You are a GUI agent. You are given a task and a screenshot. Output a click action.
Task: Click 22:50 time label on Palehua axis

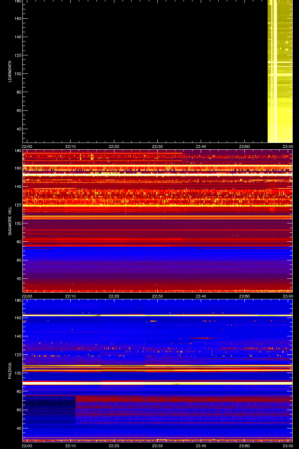[x=244, y=446]
